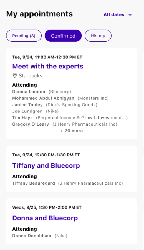The height and width of the screenshot is (250, 144).
Task: Click the truncated Perpetual Income & Growth company name
Action: (x=82, y=118)
